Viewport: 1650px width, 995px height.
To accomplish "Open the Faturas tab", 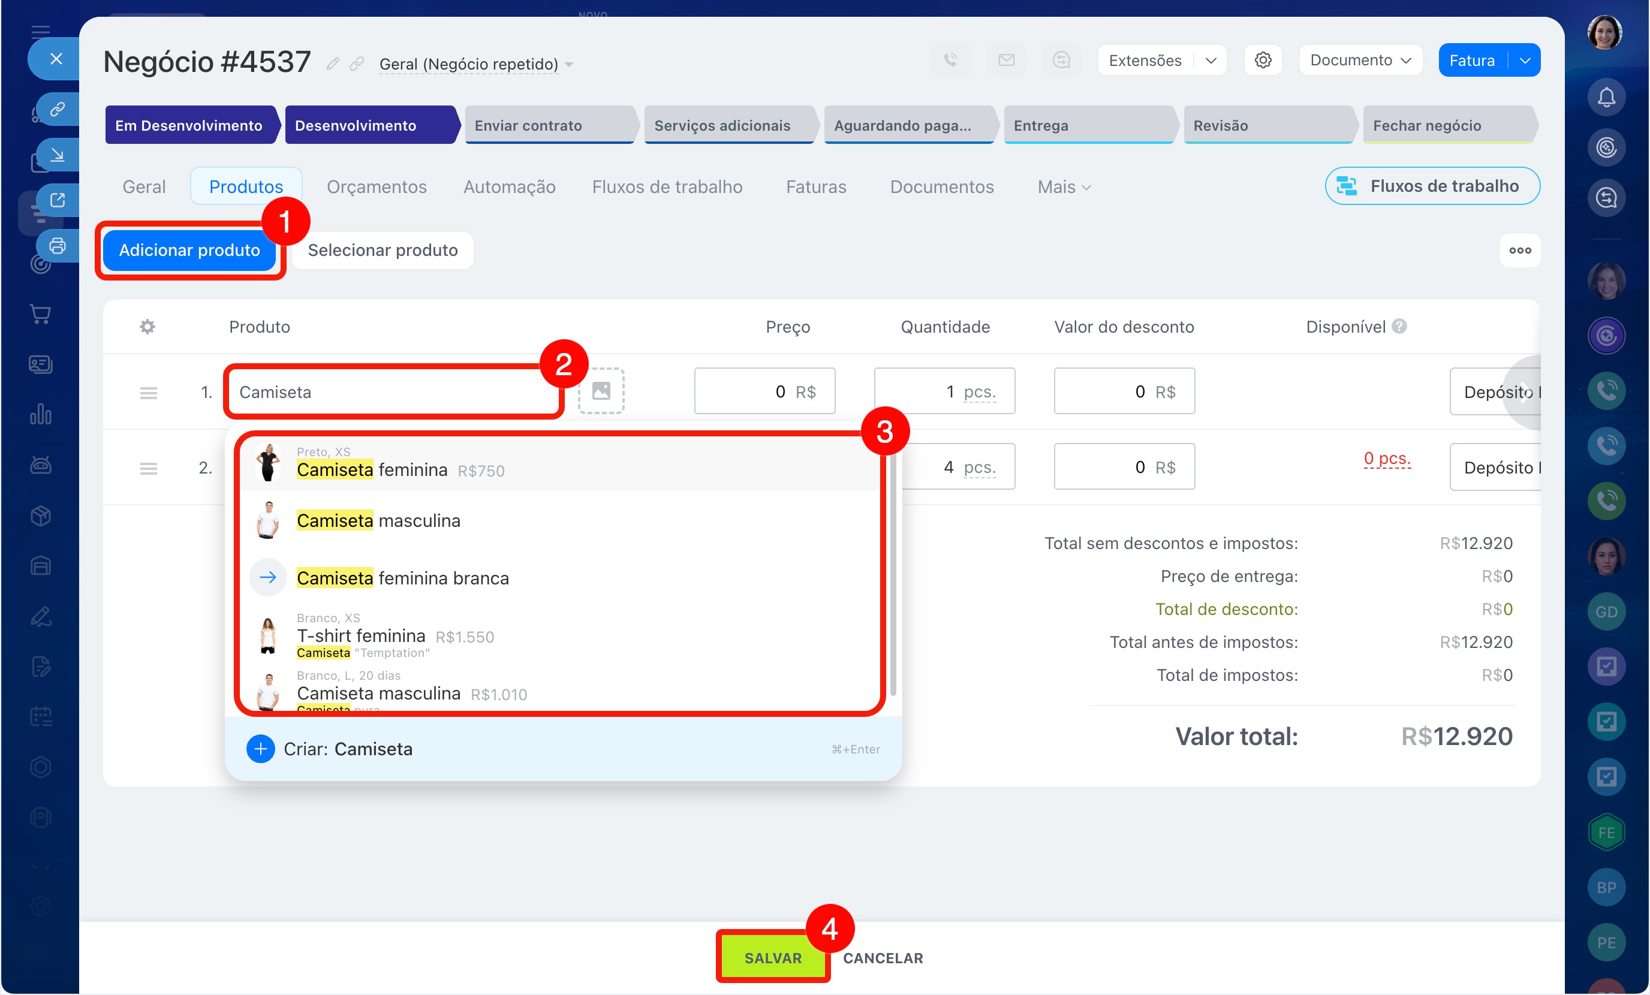I will tap(815, 187).
